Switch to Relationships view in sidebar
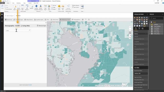The image size is (164, 92). click(2, 21)
